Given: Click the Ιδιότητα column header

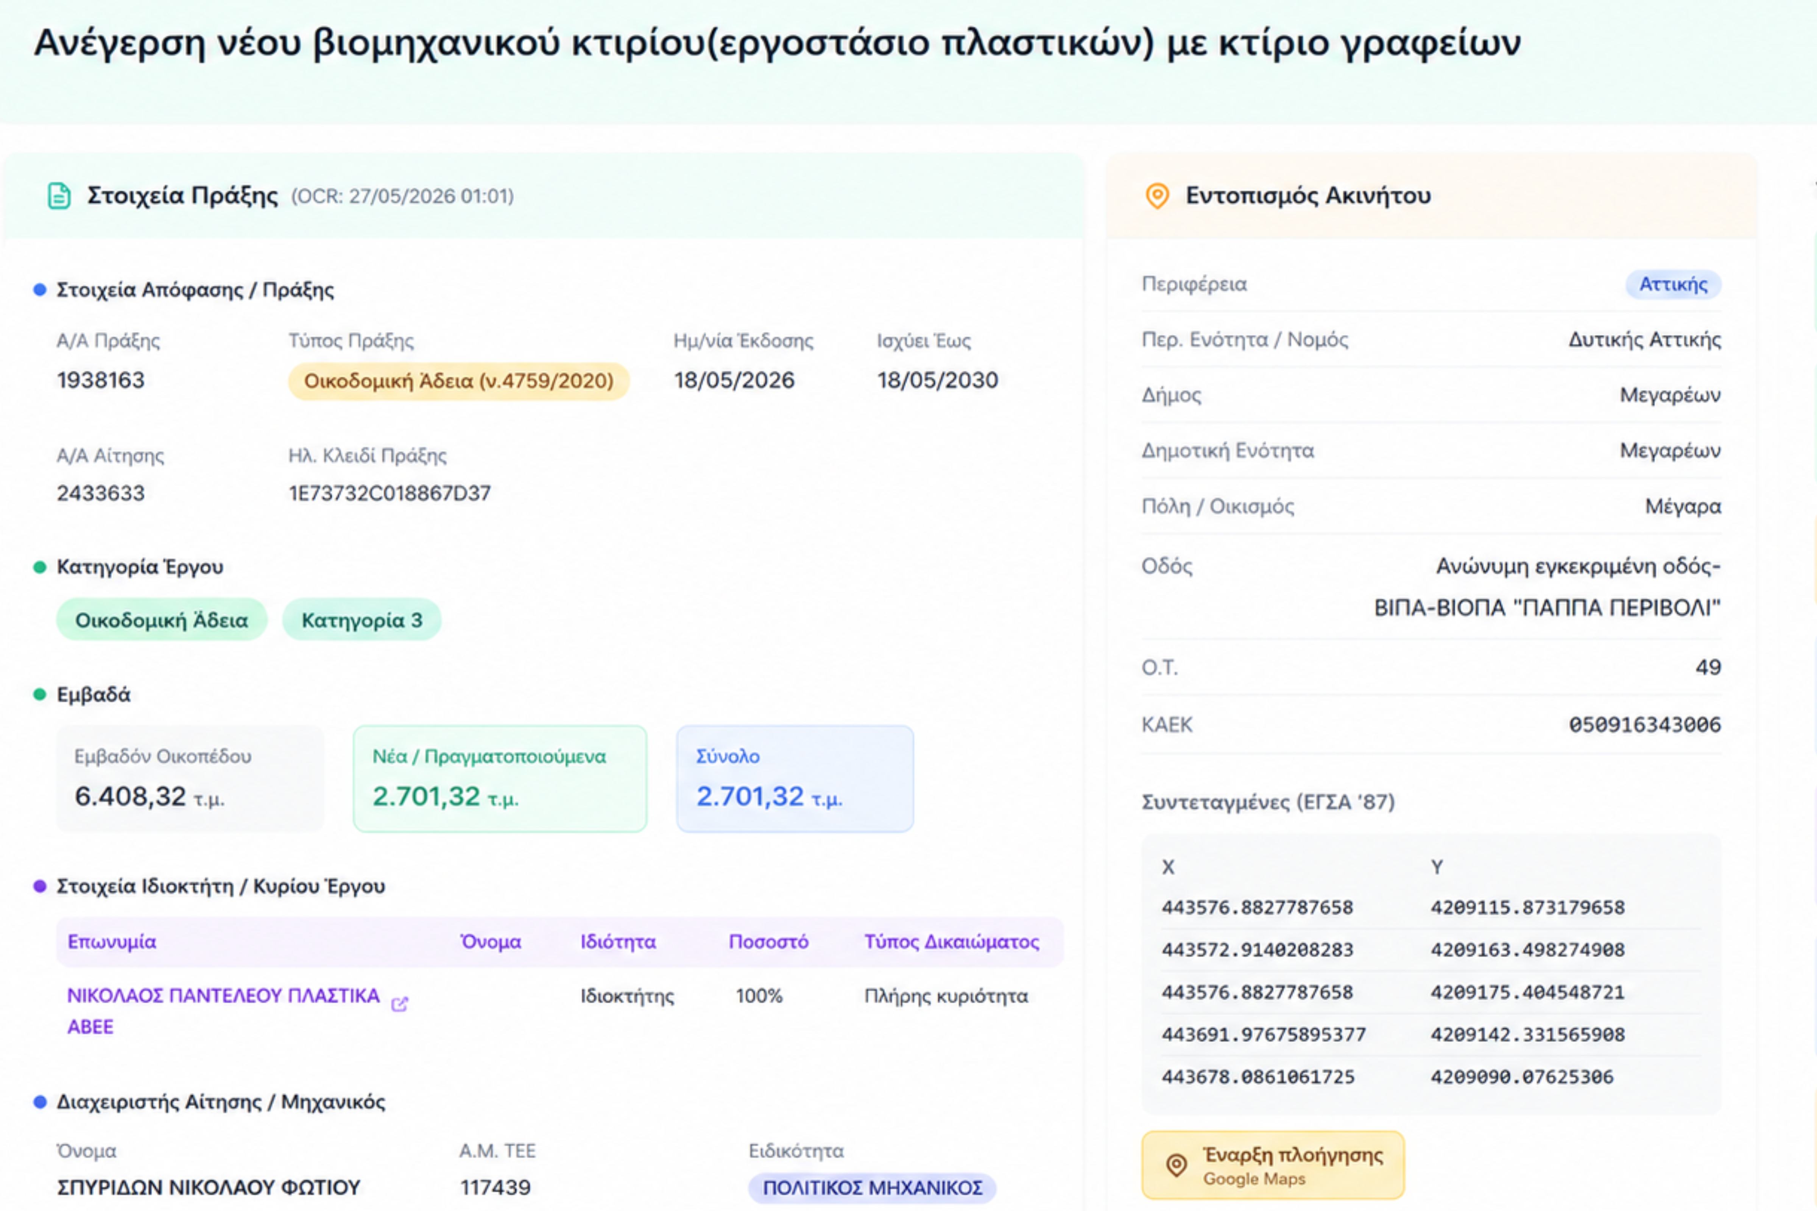Looking at the screenshot, I should point(618,942).
